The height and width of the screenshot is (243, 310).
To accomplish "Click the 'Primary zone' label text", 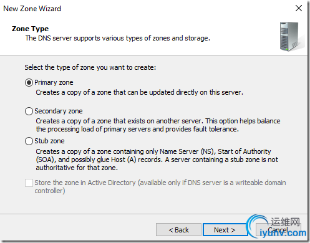I will [x=54, y=82].
